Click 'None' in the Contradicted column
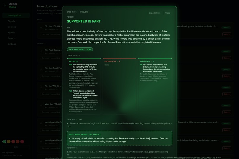Image resolution: width=239 pixels, height=159 pixels. coord(106,65)
